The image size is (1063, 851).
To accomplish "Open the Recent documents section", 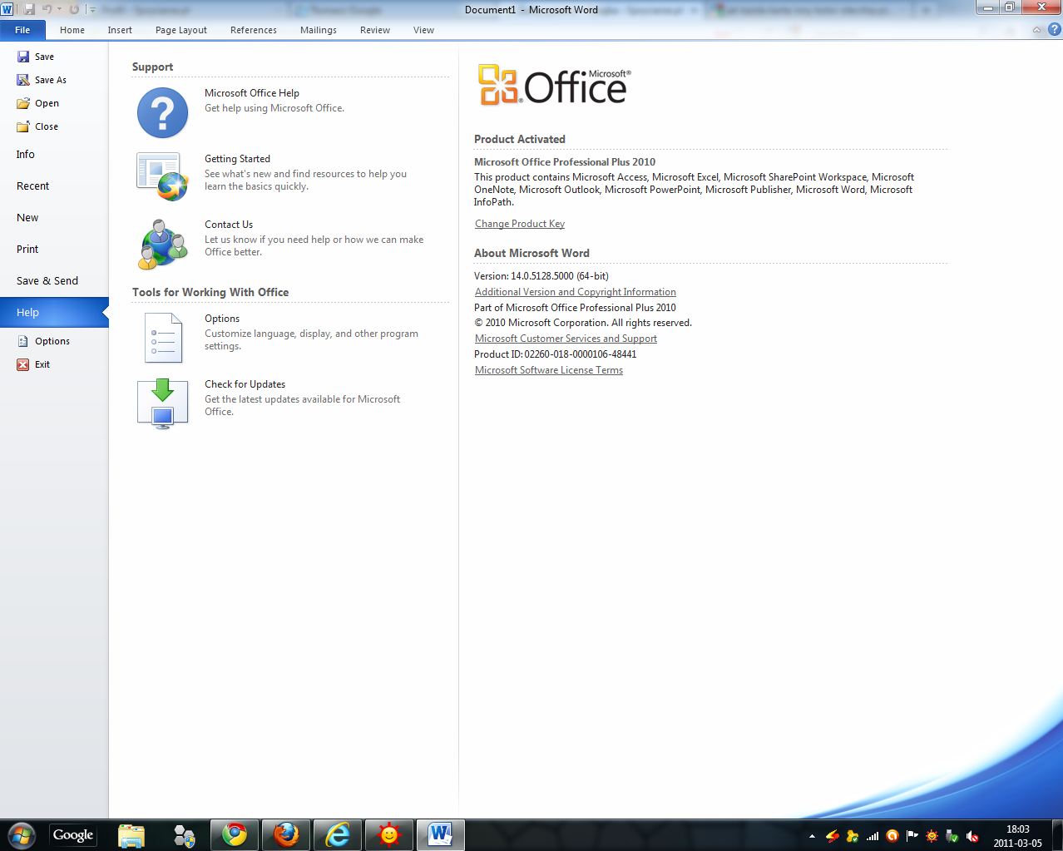I will 54,186.
